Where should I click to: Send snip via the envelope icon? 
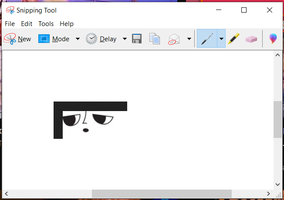coord(174,39)
